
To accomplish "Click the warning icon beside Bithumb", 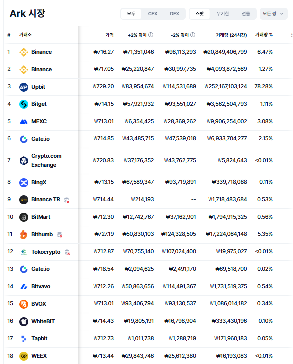I will click(x=60, y=235).
